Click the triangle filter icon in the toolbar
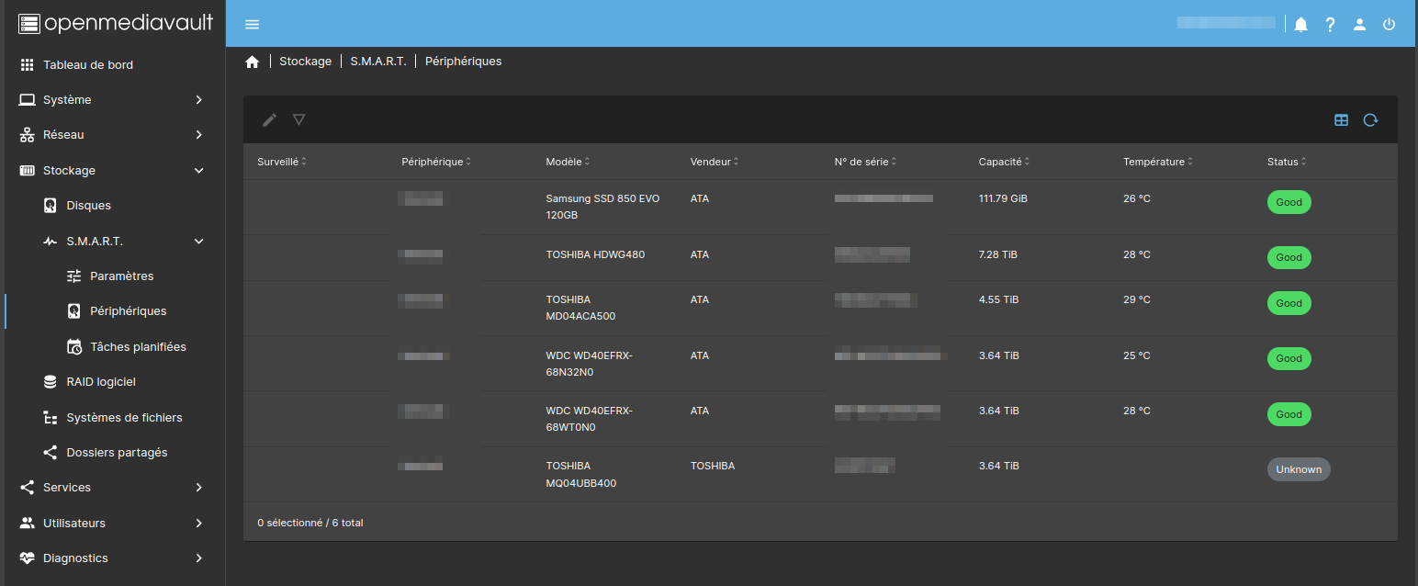This screenshot has height=586, width=1418. [x=298, y=119]
